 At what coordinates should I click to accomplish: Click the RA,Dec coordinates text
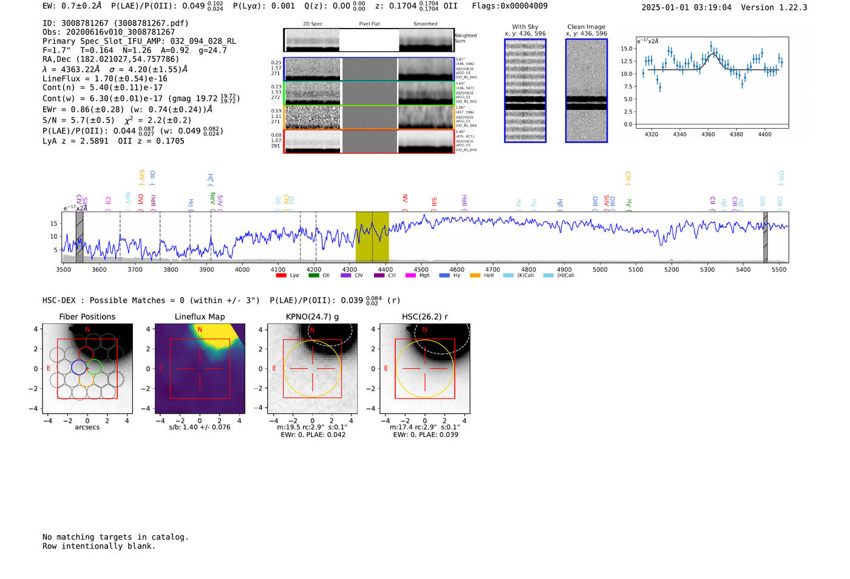coord(111,59)
